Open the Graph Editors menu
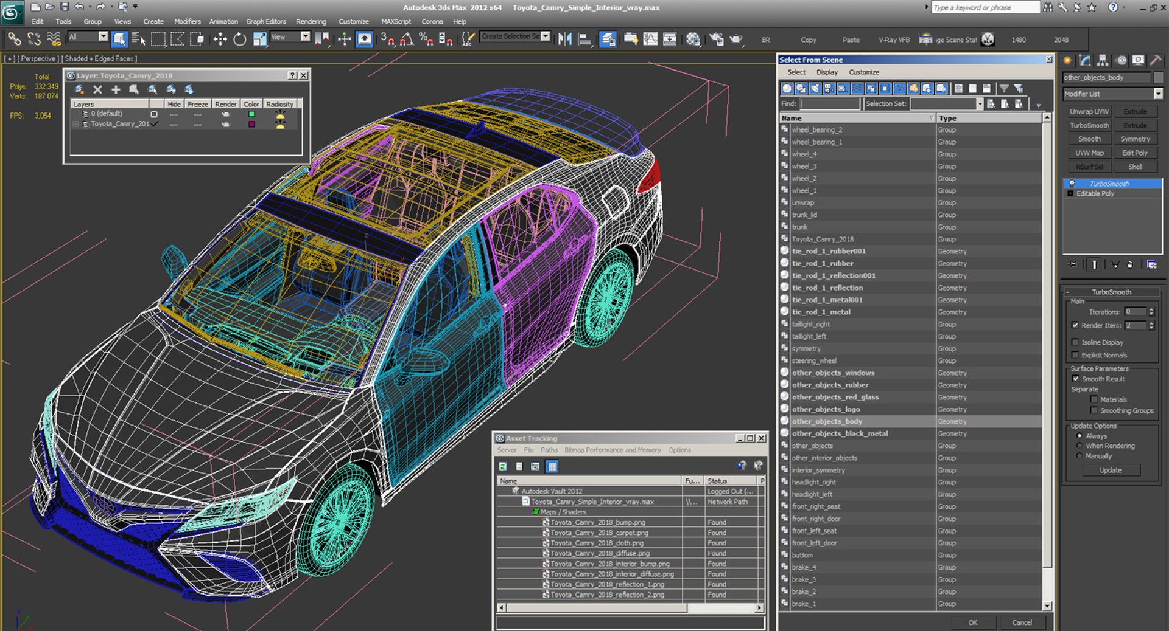 [265, 21]
